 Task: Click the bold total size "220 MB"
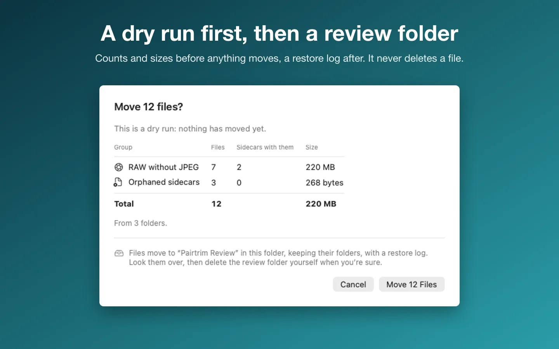pos(321,204)
